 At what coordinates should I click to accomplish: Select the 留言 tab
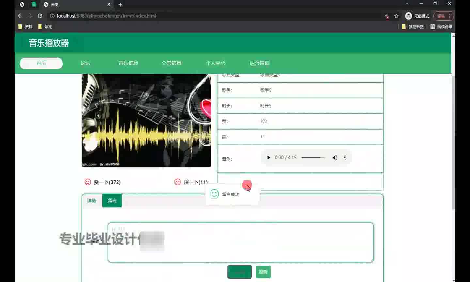112,201
